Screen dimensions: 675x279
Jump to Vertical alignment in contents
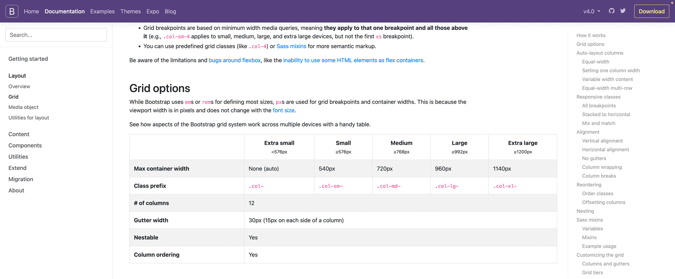click(x=602, y=141)
